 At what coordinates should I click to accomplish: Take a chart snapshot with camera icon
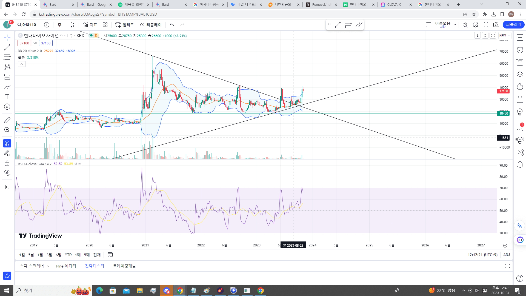click(x=496, y=25)
